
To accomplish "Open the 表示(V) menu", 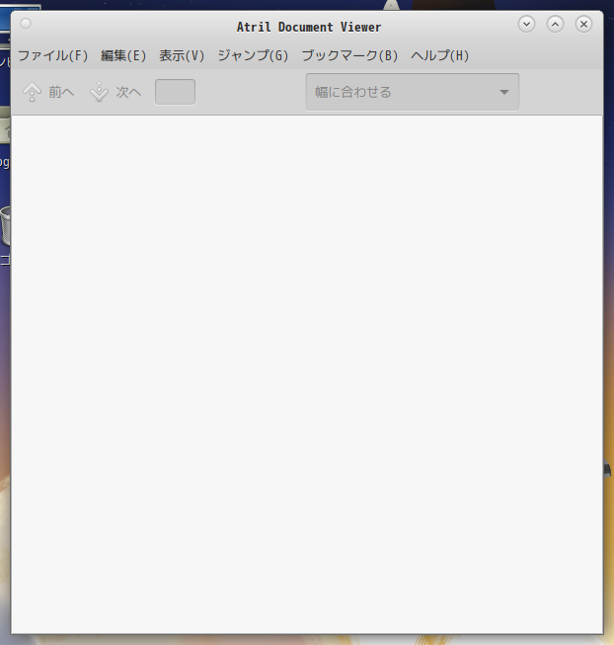I will [182, 55].
